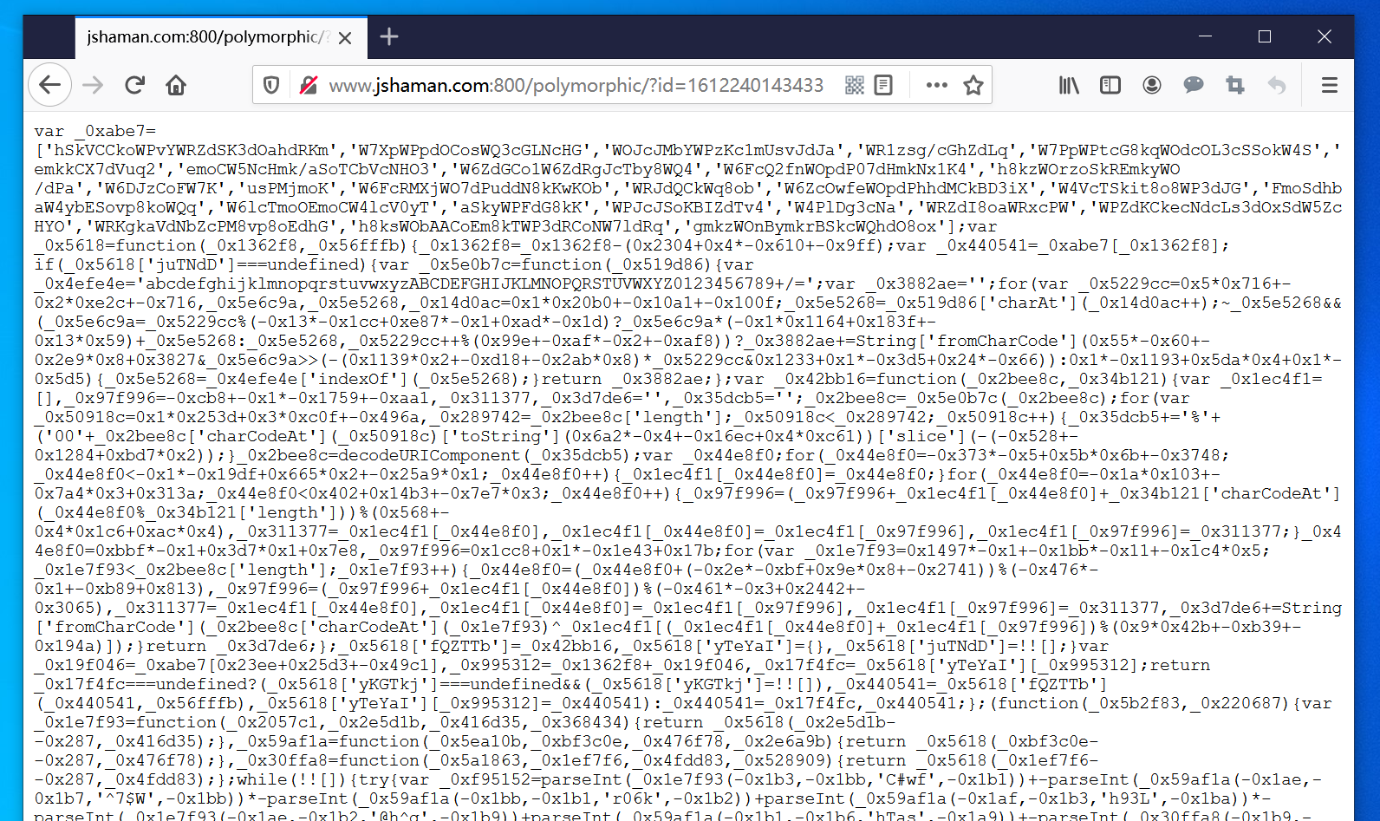This screenshot has height=821, width=1380.
Task: Bookmark this page with the star
Action: (973, 85)
